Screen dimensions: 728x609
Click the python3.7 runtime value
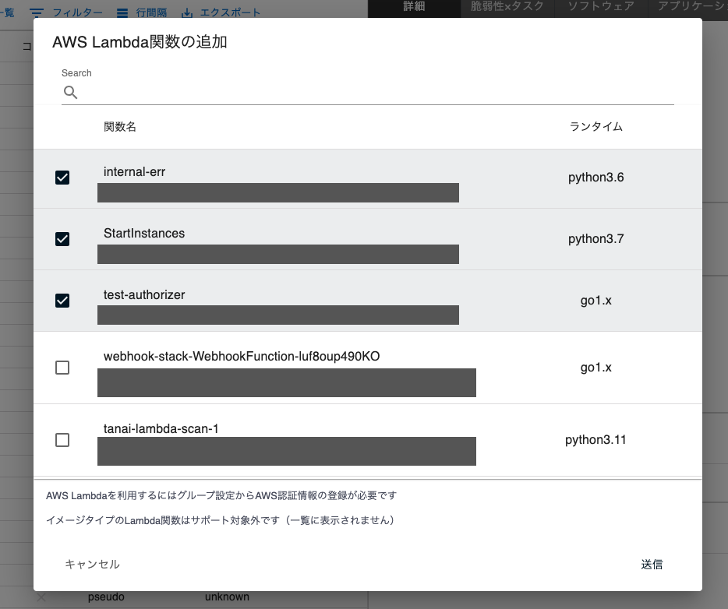tap(596, 239)
